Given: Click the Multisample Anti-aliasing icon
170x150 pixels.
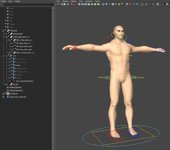Looking at the screenshot, I should point(134,4).
